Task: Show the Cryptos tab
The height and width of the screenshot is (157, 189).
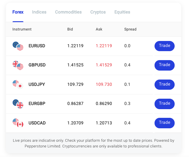Action: pyautogui.click(x=98, y=12)
